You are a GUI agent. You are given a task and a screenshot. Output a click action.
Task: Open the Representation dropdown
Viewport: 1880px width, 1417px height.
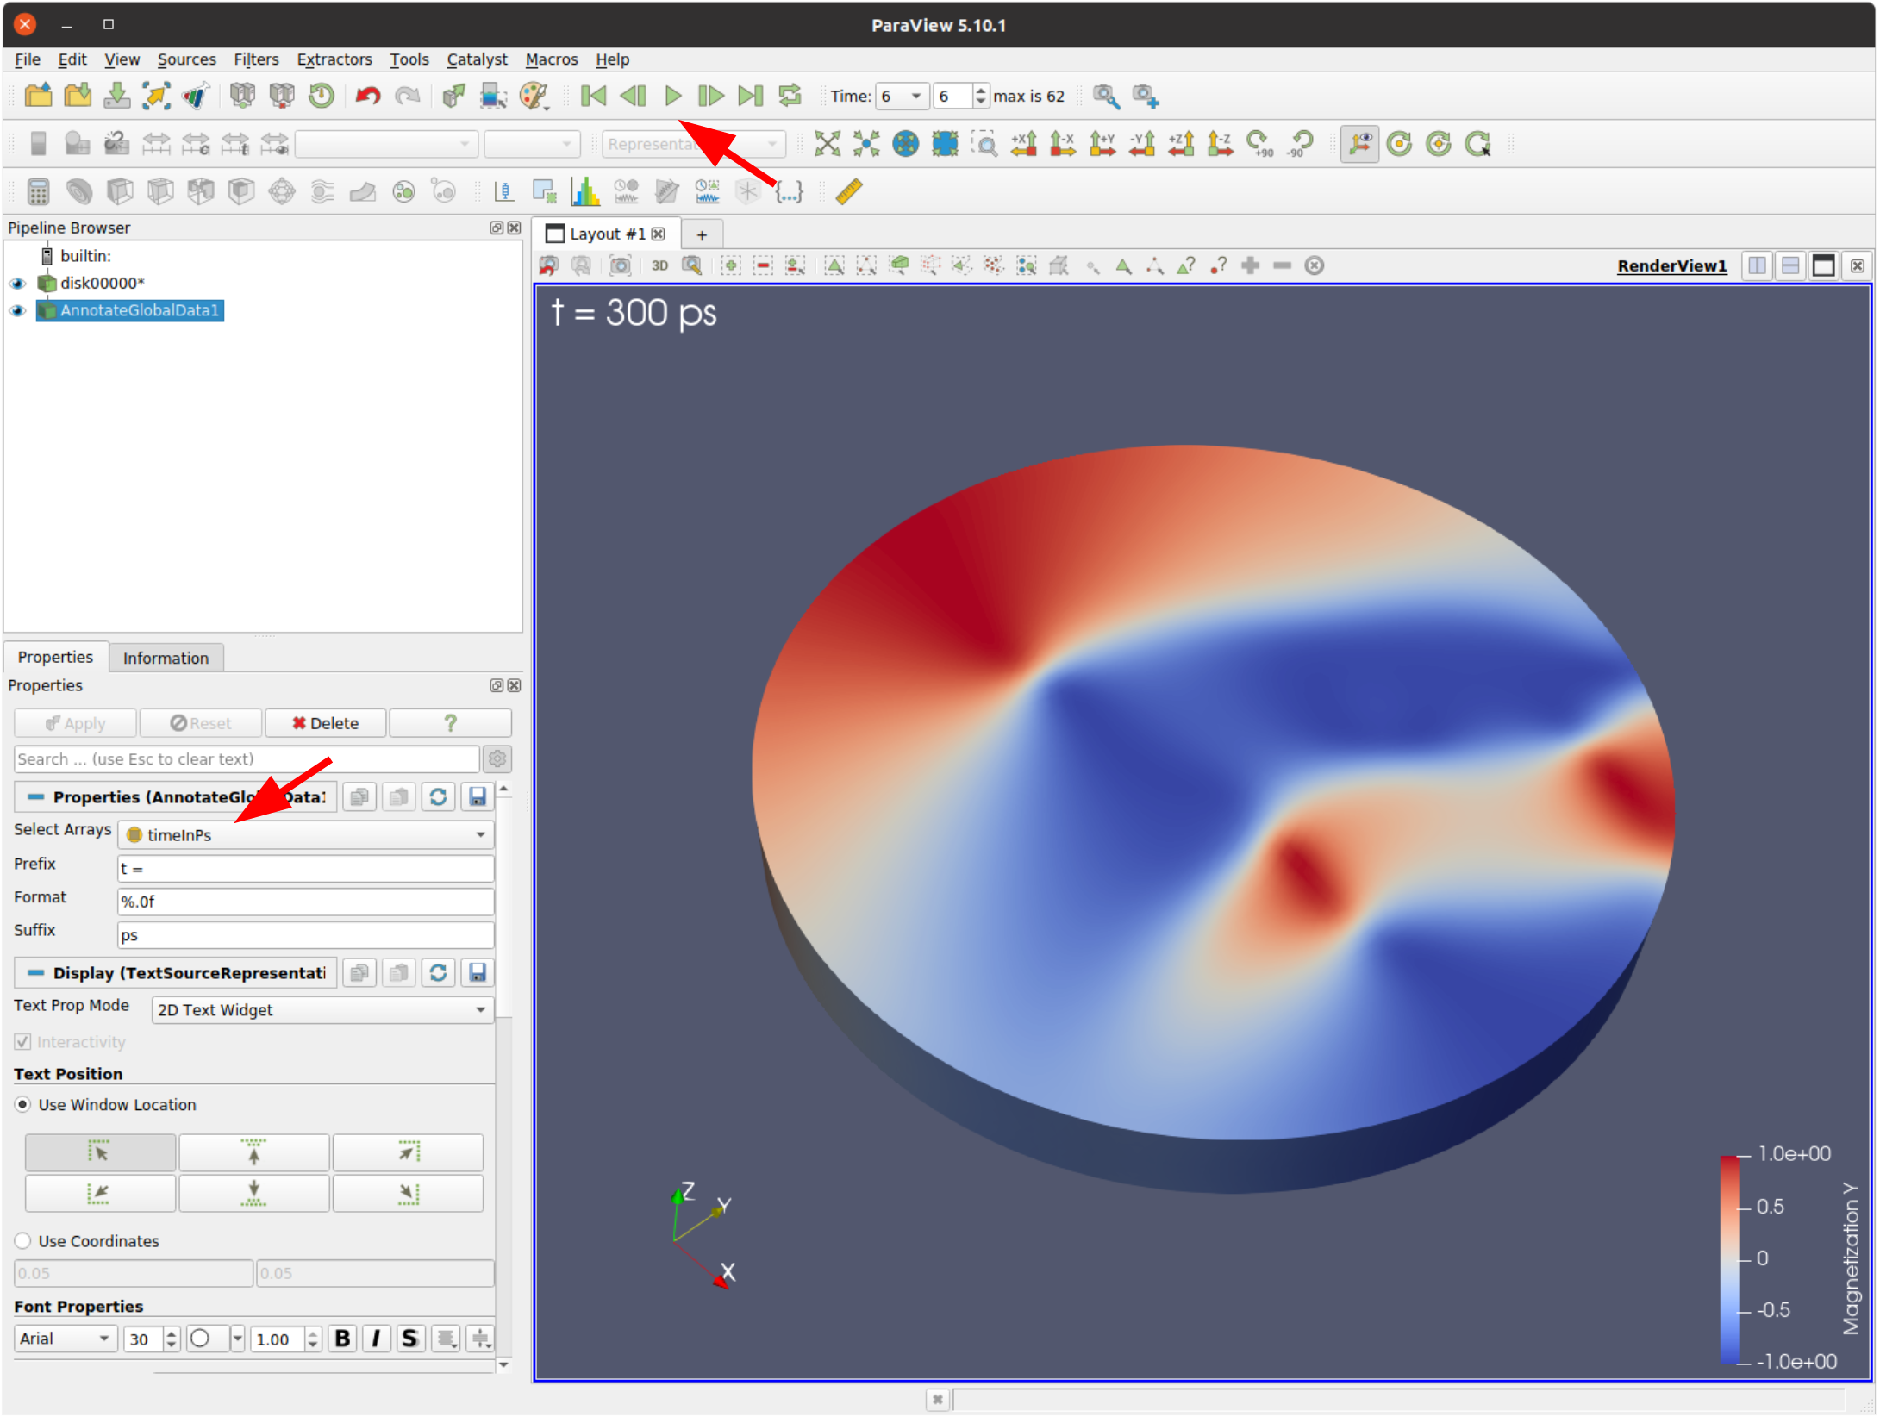tap(693, 144)
